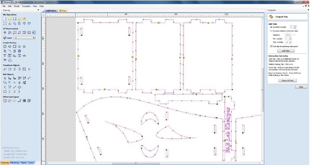This screenshot has width=310, height=165.
Task: Open the Layer dropdown
Action: (x=24, y=38)
